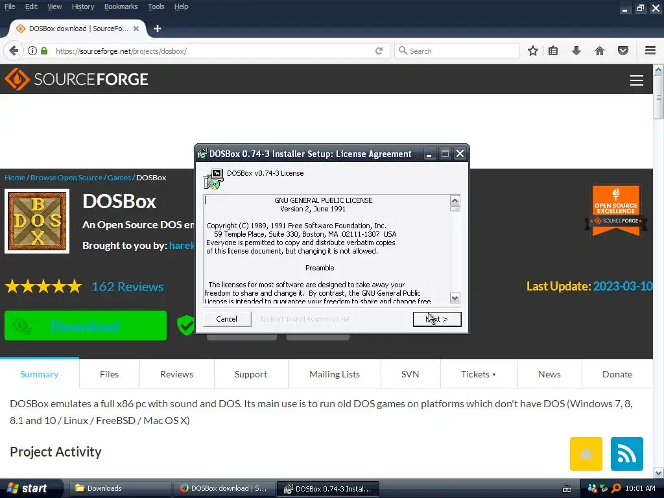Switch to Downloads taskbar window
The height and width of the screenshot is (498, 664).
point(119,488)
